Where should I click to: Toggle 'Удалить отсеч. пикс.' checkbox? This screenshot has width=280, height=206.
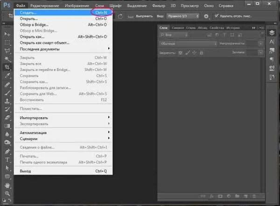pos(217,16)
